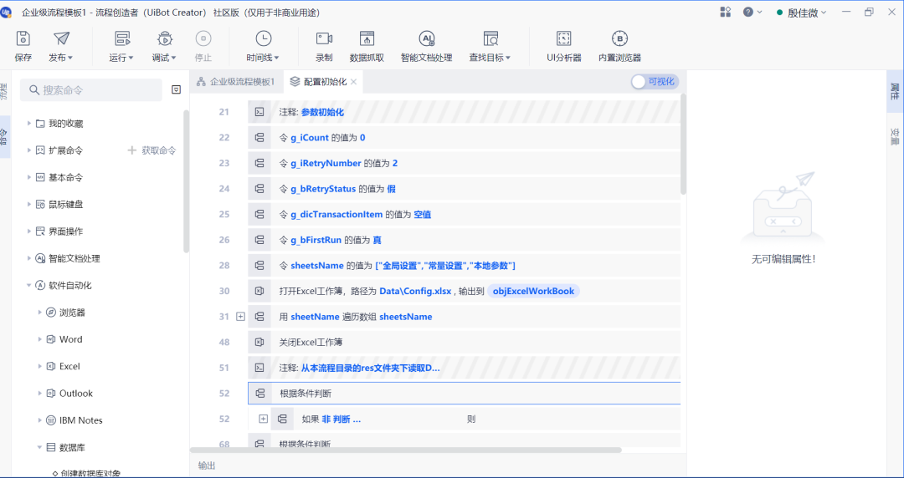Click the Find Target (查找目标) icon

click(491, 38)
